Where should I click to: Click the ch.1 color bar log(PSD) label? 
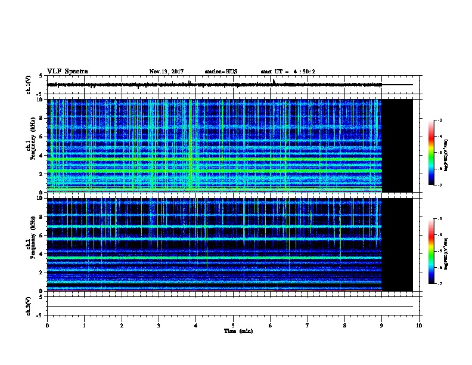pyautogui.click(x=446, y=156)
